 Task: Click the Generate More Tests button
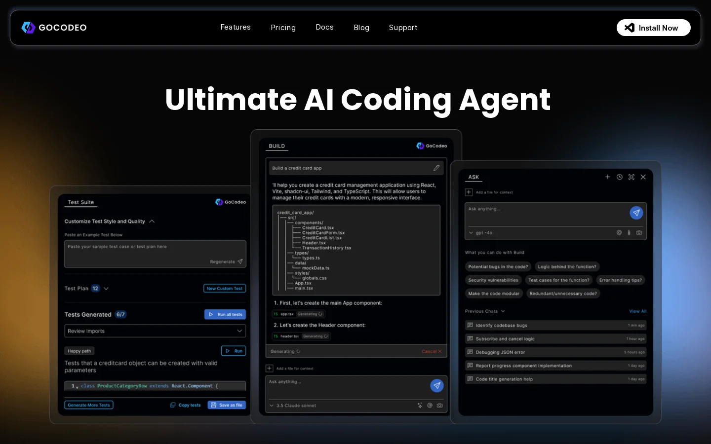89,405
